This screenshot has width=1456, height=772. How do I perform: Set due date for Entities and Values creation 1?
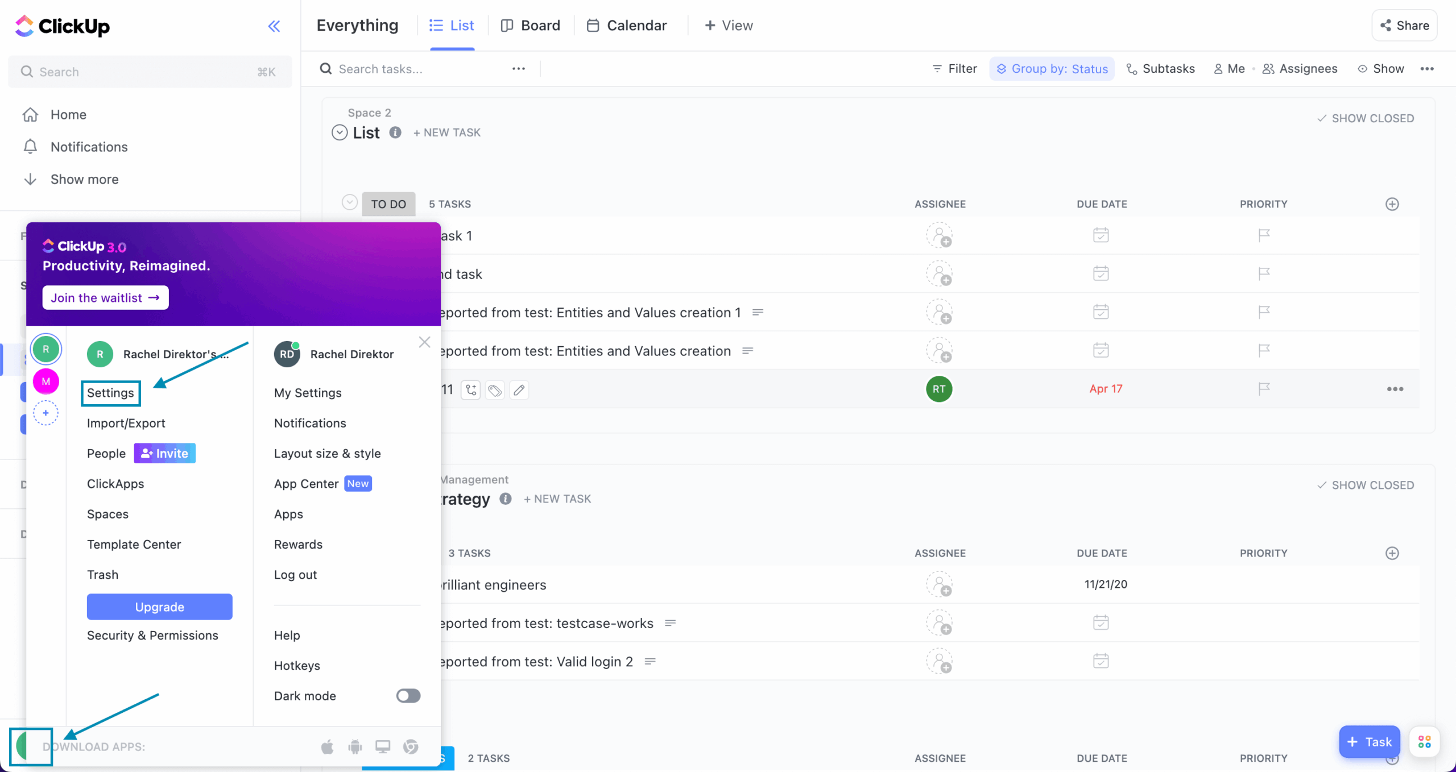point(1101,312)
